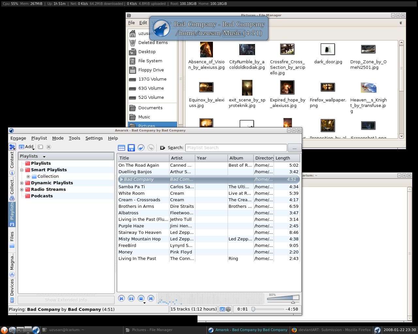Click the equalizer analyzer display
The height and width of the screenshot is (334, 418).
point(210,298)
